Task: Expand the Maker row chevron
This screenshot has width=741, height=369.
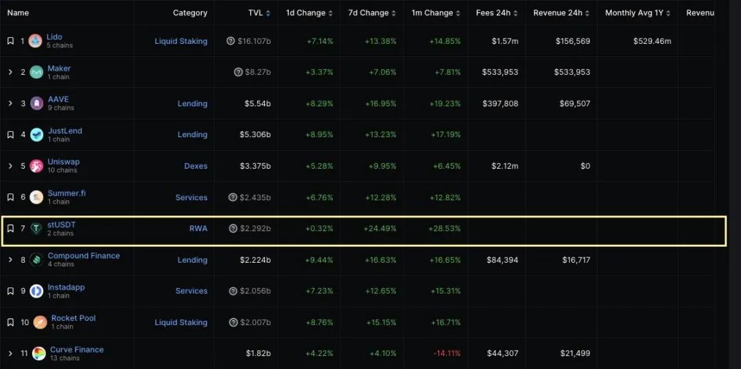Action: point(10,72)
